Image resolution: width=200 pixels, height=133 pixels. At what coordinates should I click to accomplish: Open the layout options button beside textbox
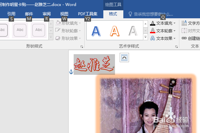coord(124,58)
